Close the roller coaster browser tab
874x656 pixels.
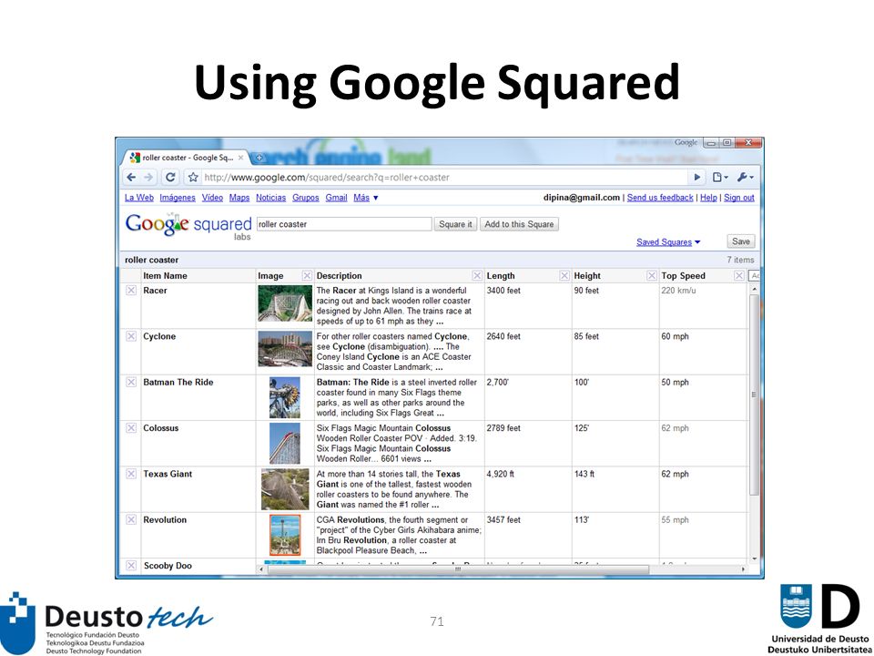click(240, 158)
